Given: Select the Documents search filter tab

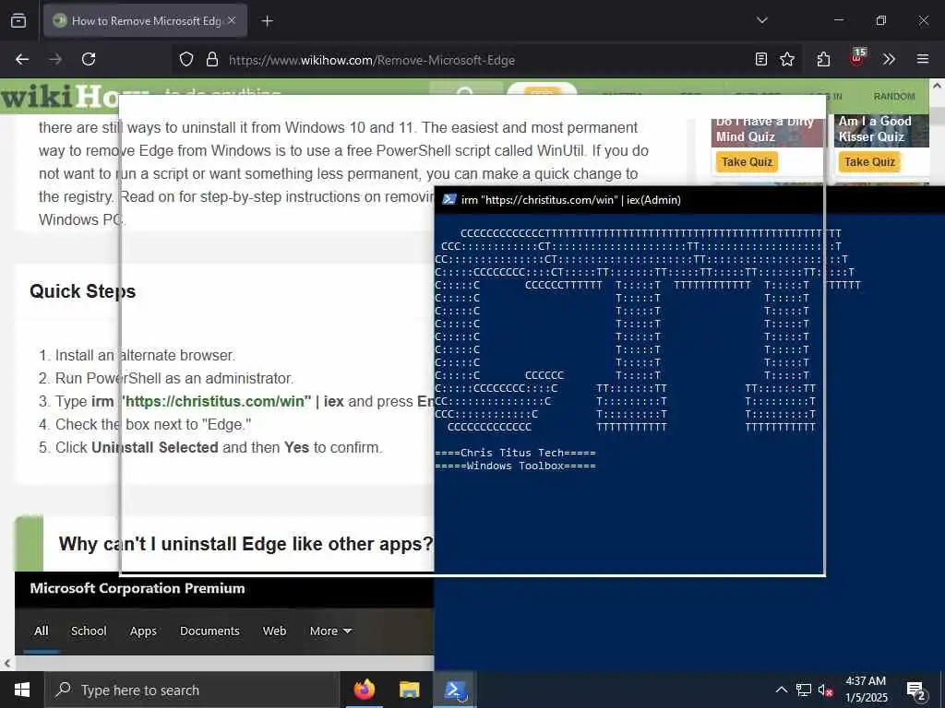Looking at the screenshot, I should coord(209,631).
